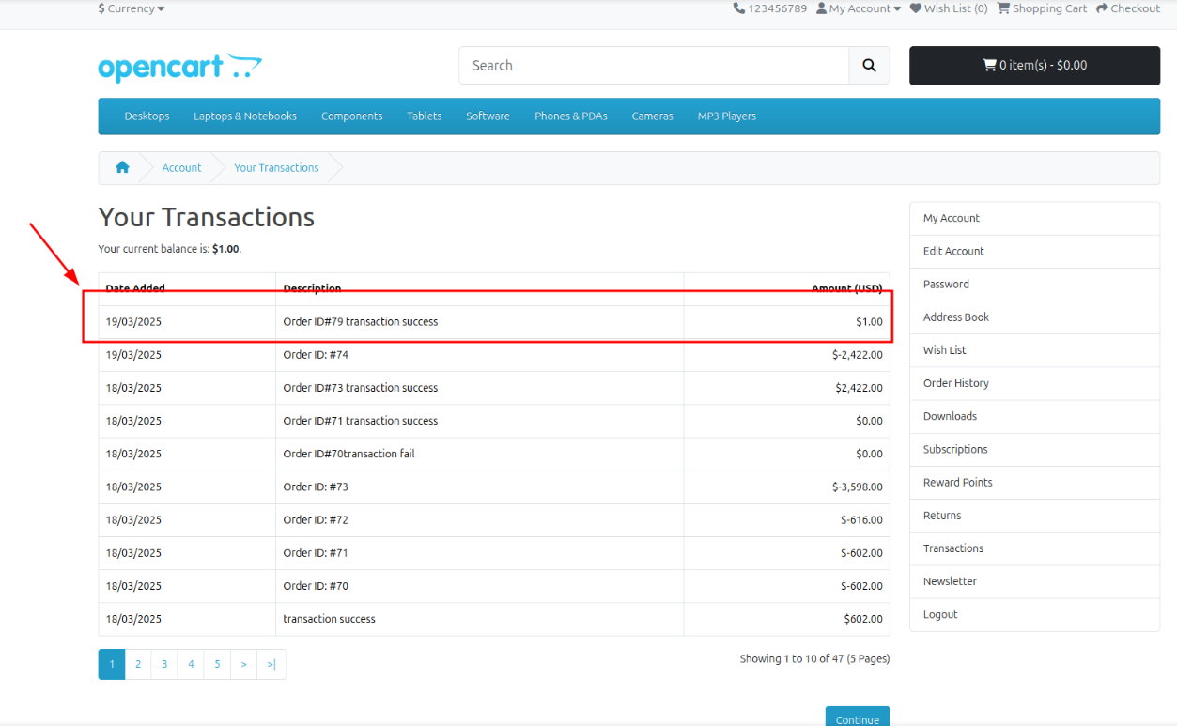This screenshot has width=1177, height=726.
Task: Select the Cameras category
Action: click(x=652, y=116)
